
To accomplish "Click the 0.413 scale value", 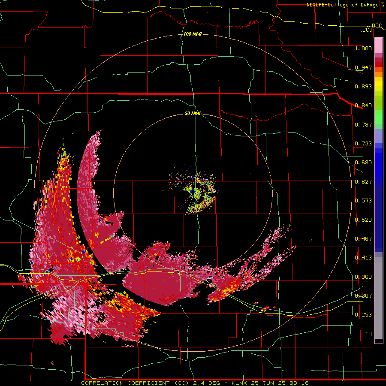I will tap(363, 258).
